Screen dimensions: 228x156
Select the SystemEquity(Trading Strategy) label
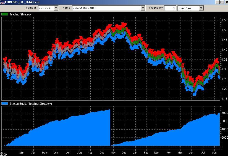pyautogui.click(x=31, y=104)
